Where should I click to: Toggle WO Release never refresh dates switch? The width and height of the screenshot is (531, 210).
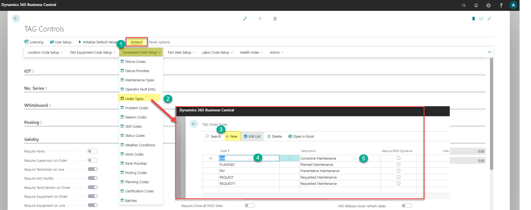(407, 206)
